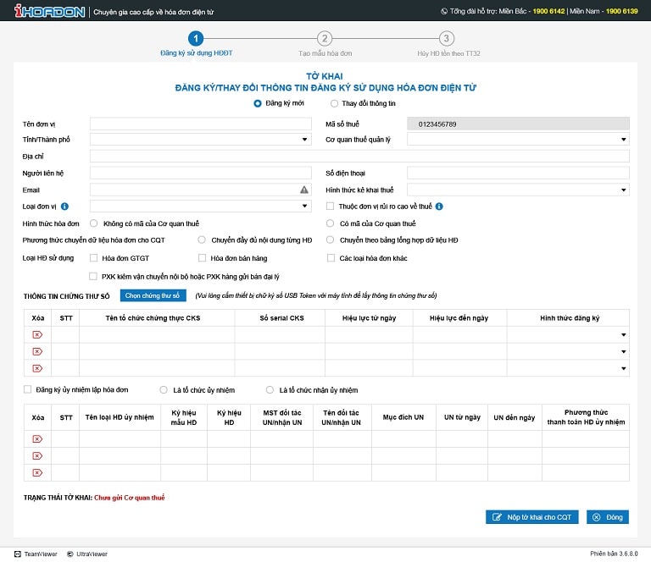Click the Số serial CKS column header
Image resolution: width=651 pixels, height=562 pixels.
pyautogui.click(x=282, y=318)
